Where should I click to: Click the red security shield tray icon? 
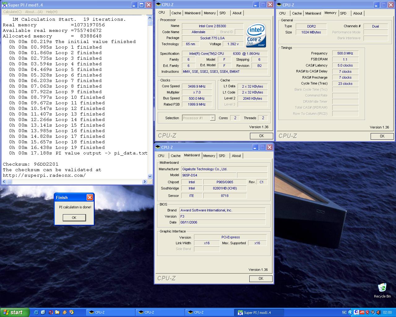tap(367, 312)
